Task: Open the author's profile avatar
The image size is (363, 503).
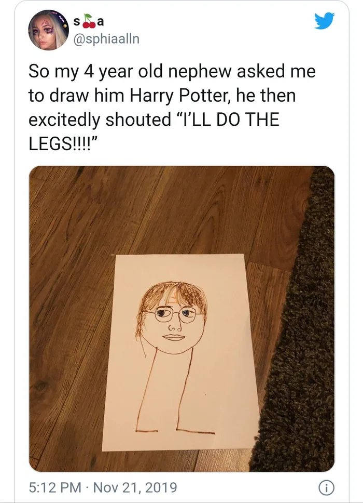Action: coord(49,30)
